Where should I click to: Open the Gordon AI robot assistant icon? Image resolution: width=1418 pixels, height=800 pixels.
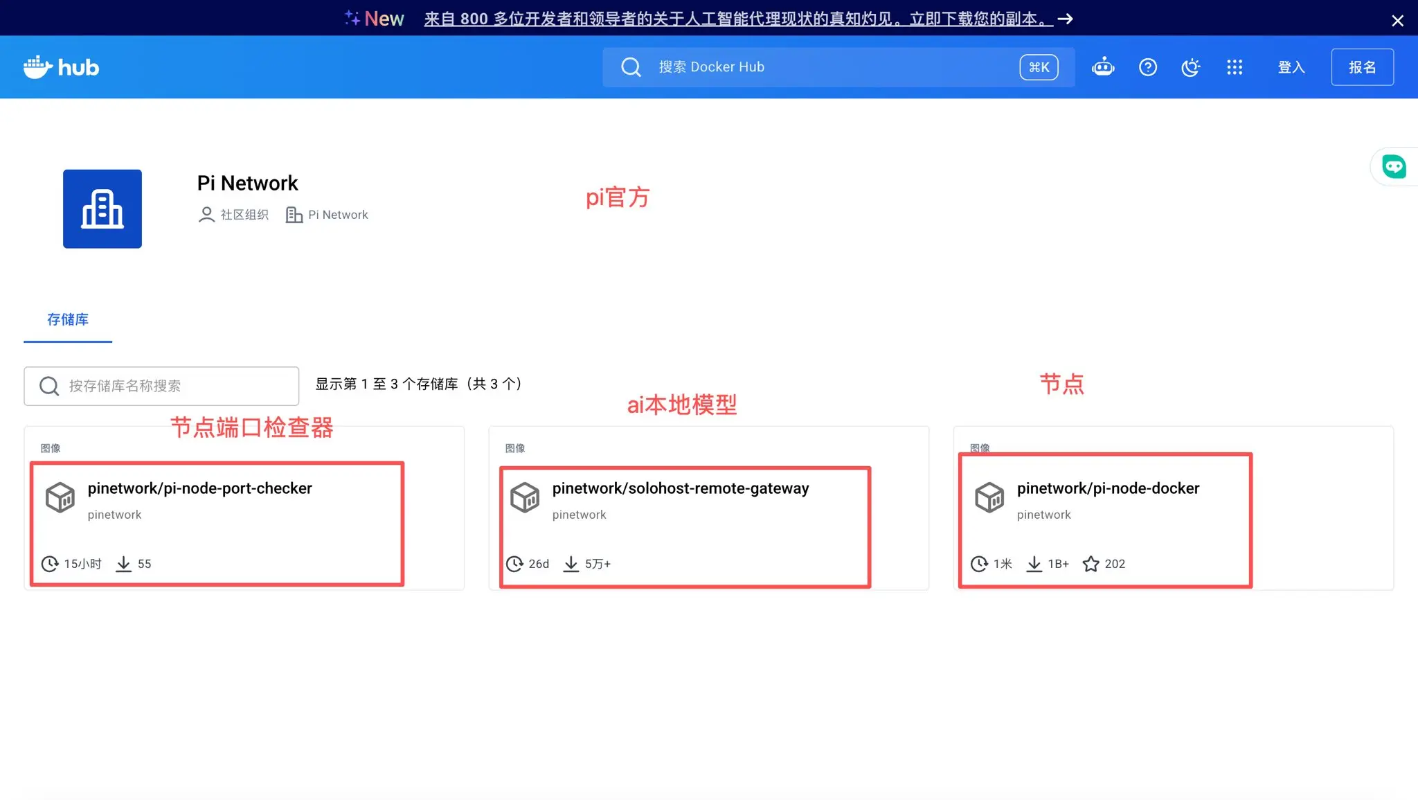click(x=1103, y=67)
